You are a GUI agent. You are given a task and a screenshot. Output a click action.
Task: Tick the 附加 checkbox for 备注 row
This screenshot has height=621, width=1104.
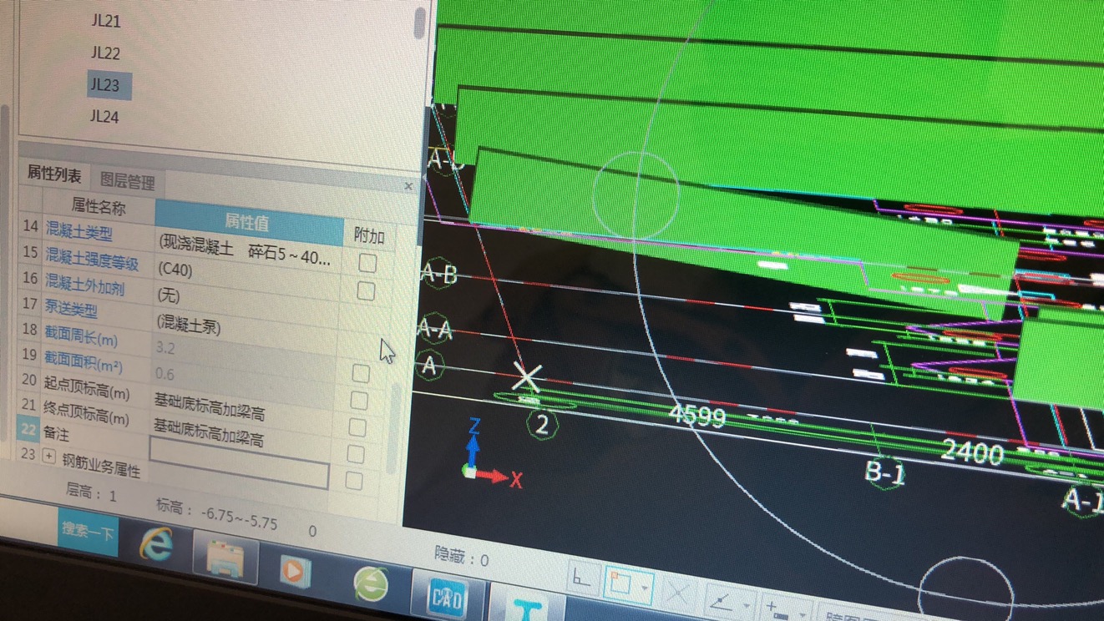coord(354,481)
